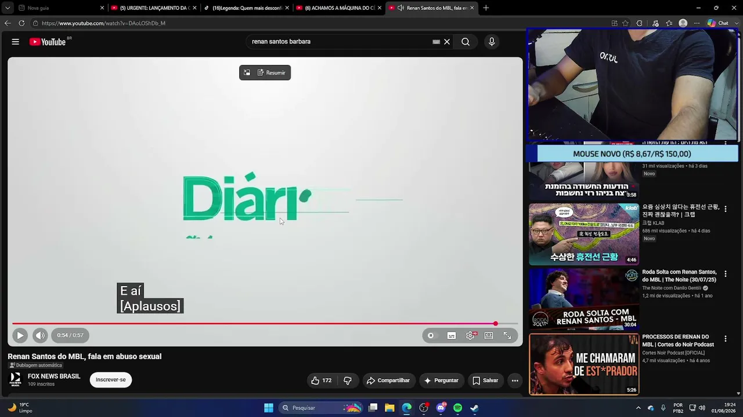This screenshot has width=743, height=417.
Task: Open the YouTube guide hamburger menu
Action: 16,42
